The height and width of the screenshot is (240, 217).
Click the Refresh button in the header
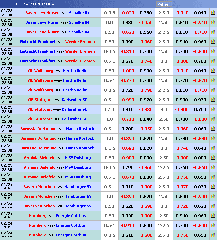pyautogui.click(x=164, y=4)
